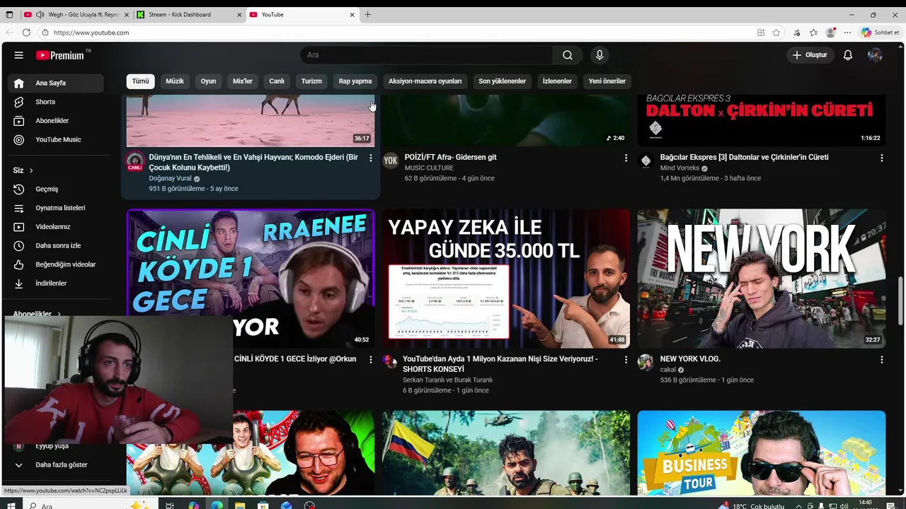Open Daha sonra izle list
This screenshot has height=509, width=906.
(x=56, y=245)
